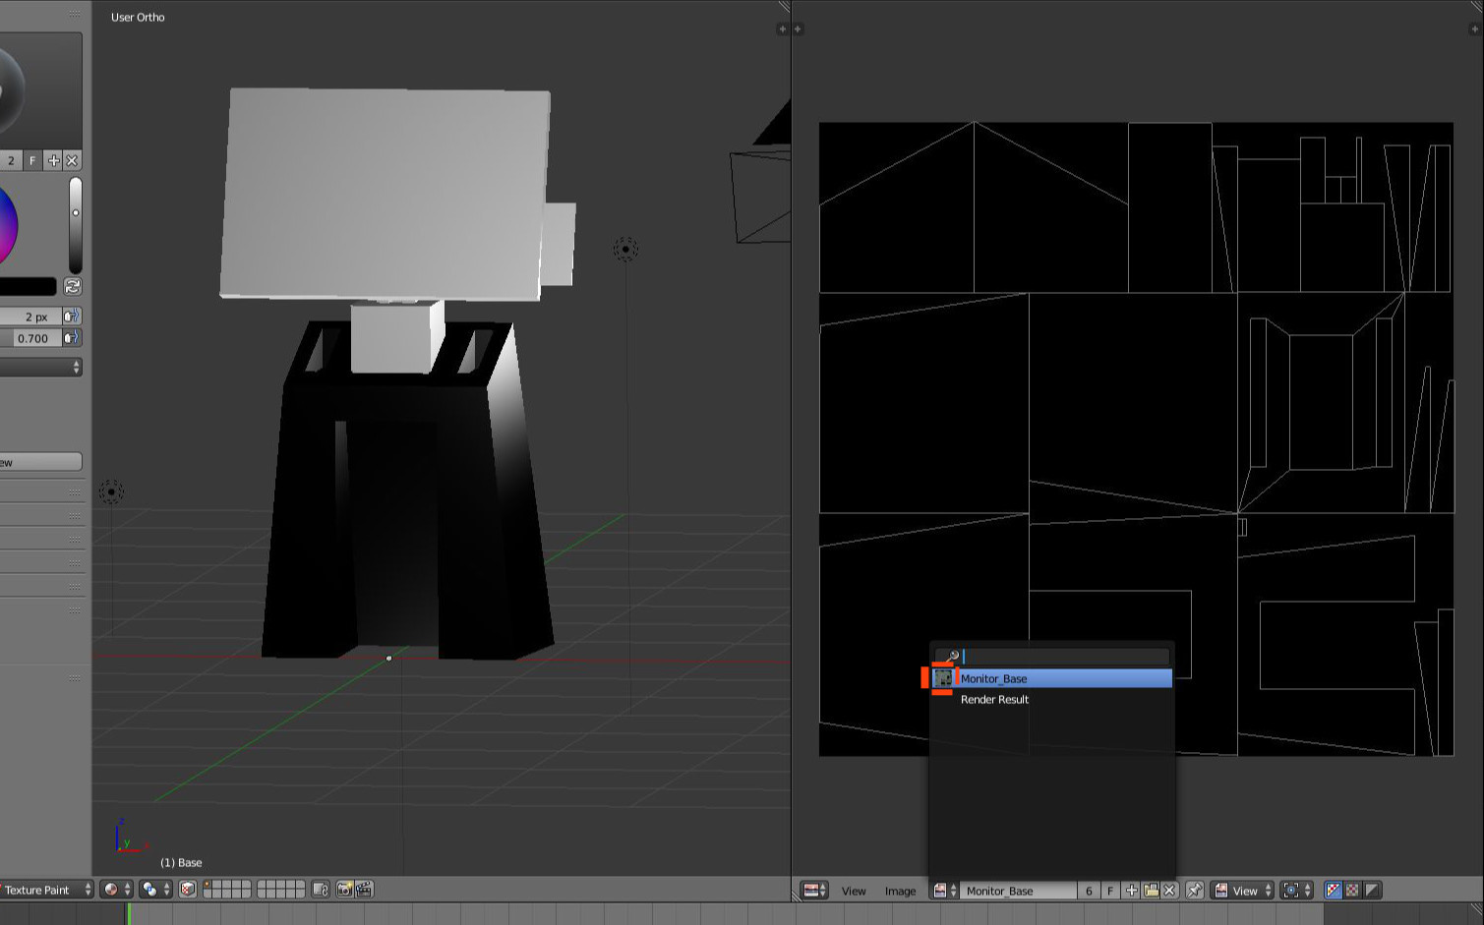Open the View menu of the image editor
The width and height of the screenshot is (1484, 925).
pos(854,891)
